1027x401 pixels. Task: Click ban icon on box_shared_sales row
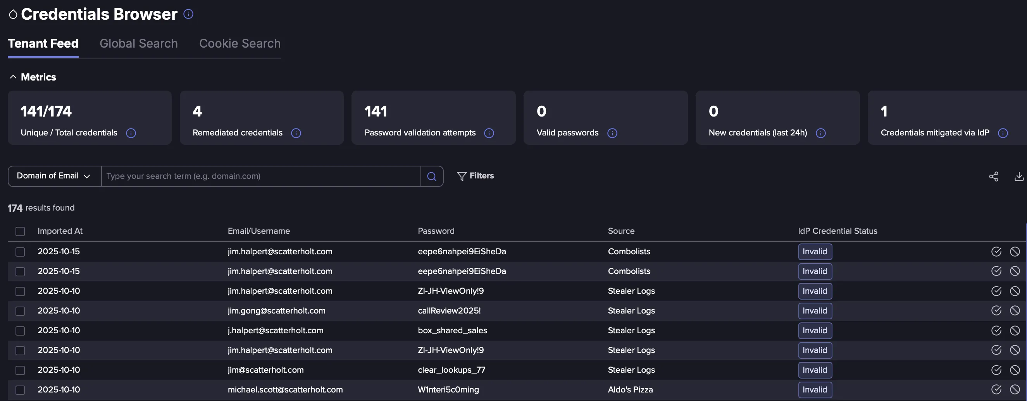point(1015,331)
